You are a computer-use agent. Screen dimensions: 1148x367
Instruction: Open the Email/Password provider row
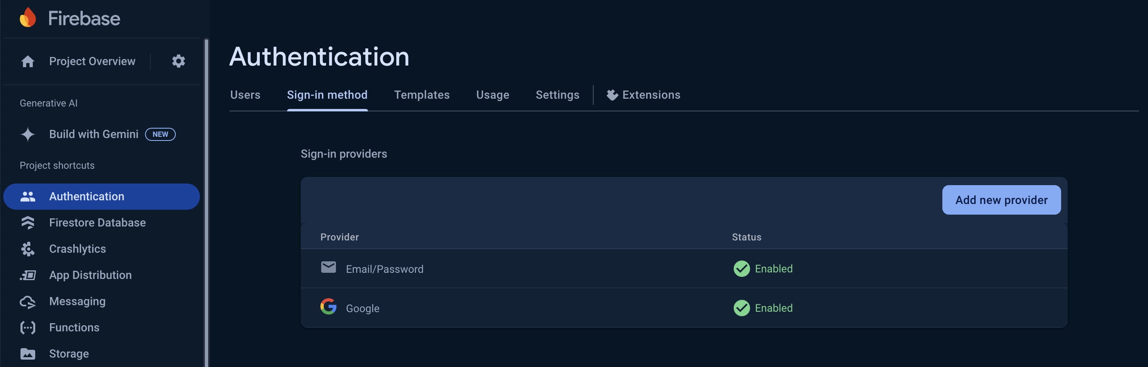tap(684, 269)
